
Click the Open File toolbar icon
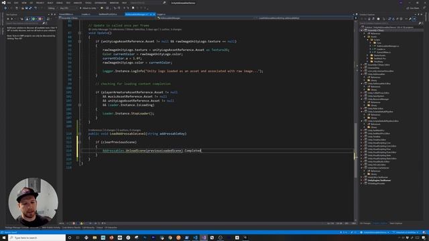pyautogui.click(x=22, y=8)
